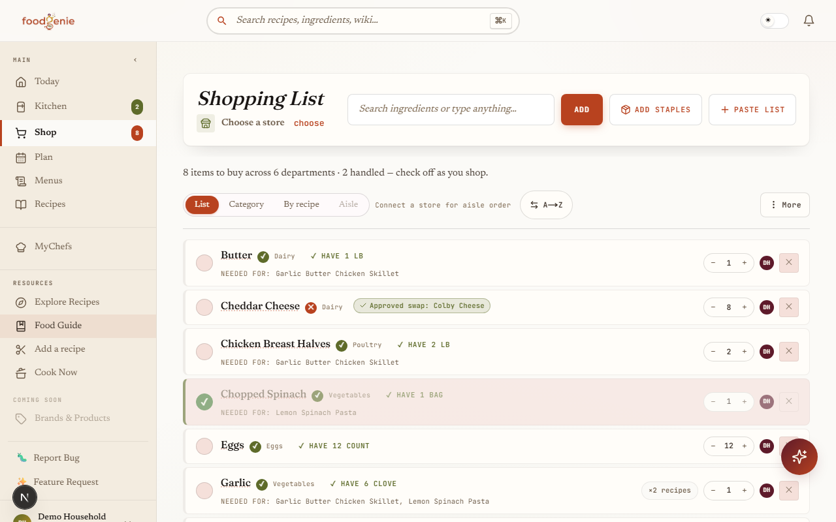
Task: Click the choose store link
Action: (309, 123)
